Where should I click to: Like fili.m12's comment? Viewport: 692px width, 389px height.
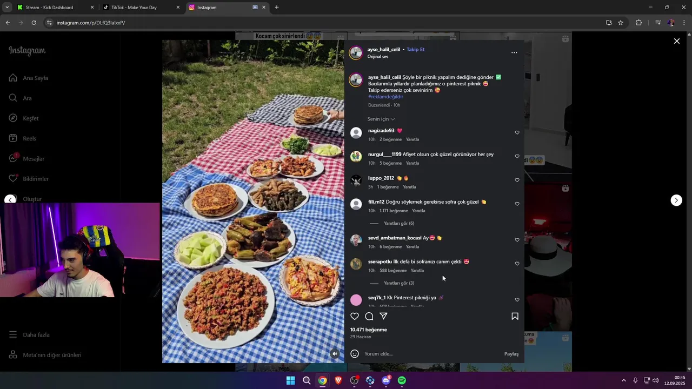517,204
